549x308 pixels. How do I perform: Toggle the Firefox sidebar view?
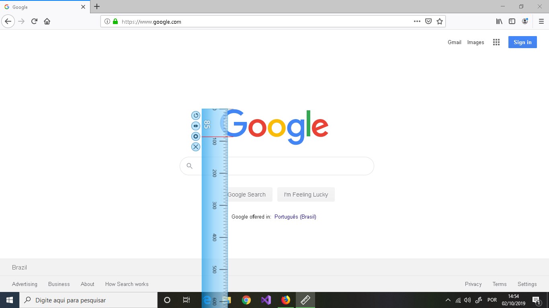click(512, 22)
